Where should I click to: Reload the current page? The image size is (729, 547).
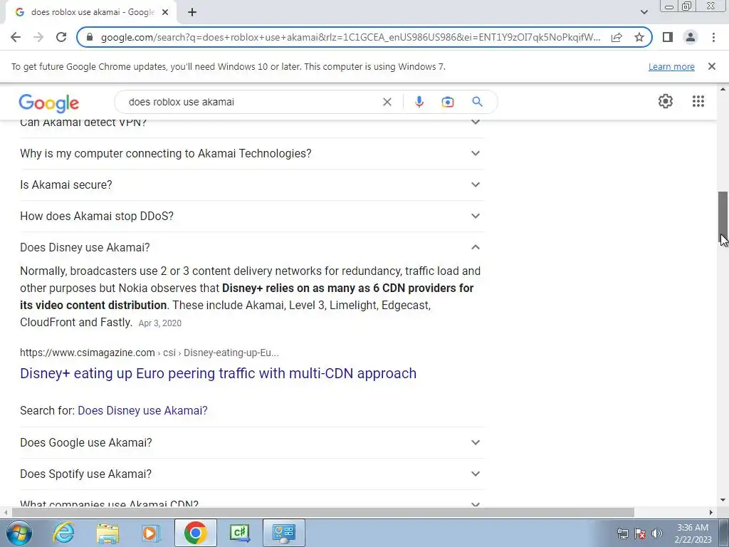(61, 37)
